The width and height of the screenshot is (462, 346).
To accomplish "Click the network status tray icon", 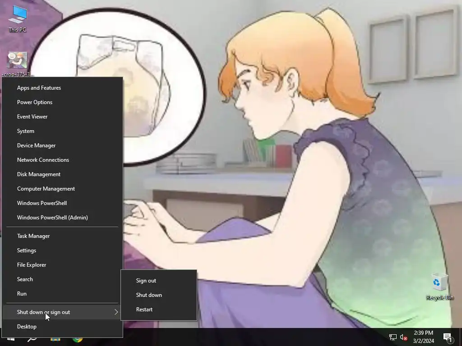I will [393, 337].
